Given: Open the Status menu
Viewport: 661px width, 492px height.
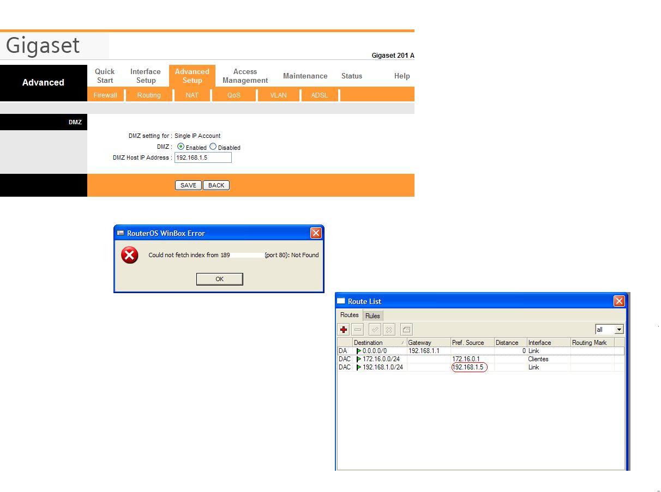Looking at the screenshot, I should coord(352,76).
